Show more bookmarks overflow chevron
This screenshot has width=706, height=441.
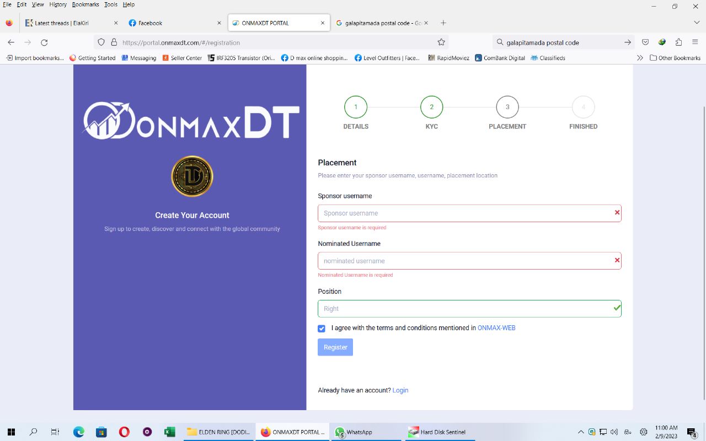(640, 58)
